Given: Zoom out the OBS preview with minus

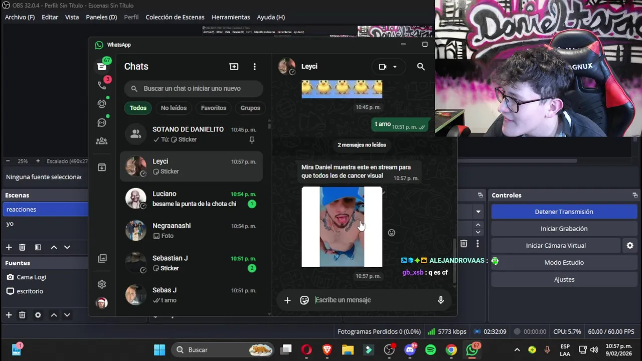Looking at the screenshot, I should click(x=8, y=161).
